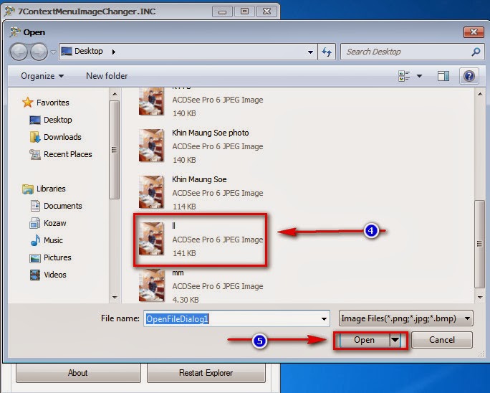This screenshot has height=393, width=490.
Task: Click navigation pane scroll down arrow
Action: (115, 297)
